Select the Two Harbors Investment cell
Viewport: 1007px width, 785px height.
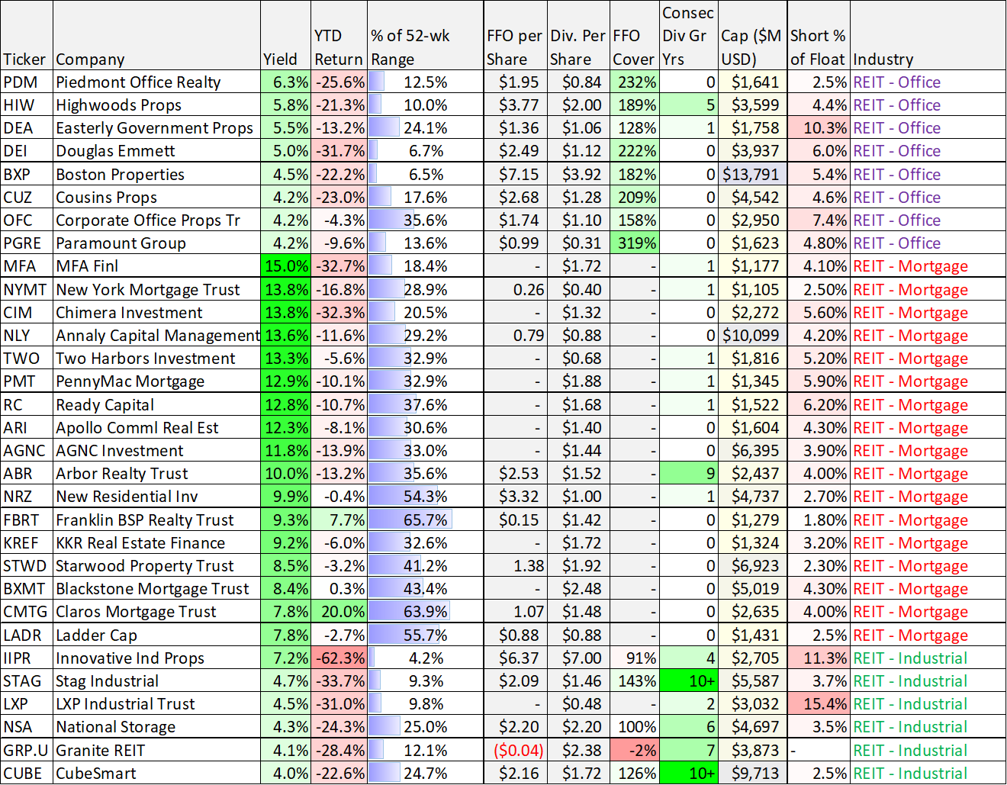(x=156, y=359)
